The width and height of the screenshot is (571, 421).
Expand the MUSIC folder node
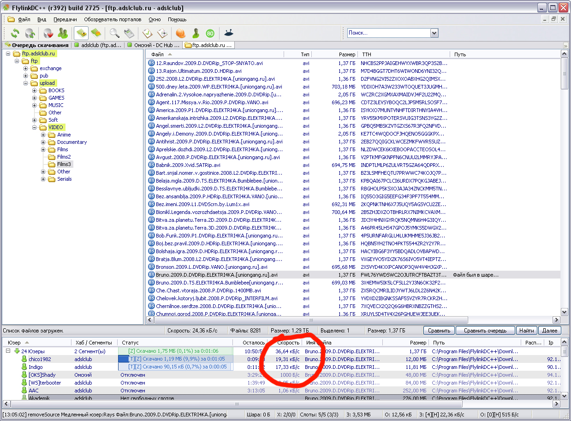[35, 105]
